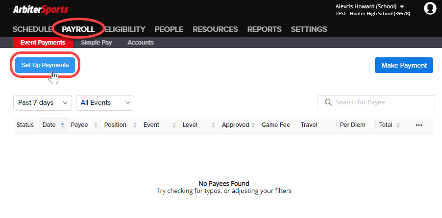442x218 pixels.
Task: Click the ArbiterSports logo
Action: pos(40,9)
